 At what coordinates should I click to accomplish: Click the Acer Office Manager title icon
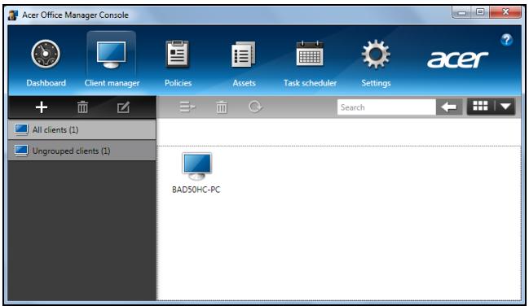pyautogui.click(x=13, y=15)
